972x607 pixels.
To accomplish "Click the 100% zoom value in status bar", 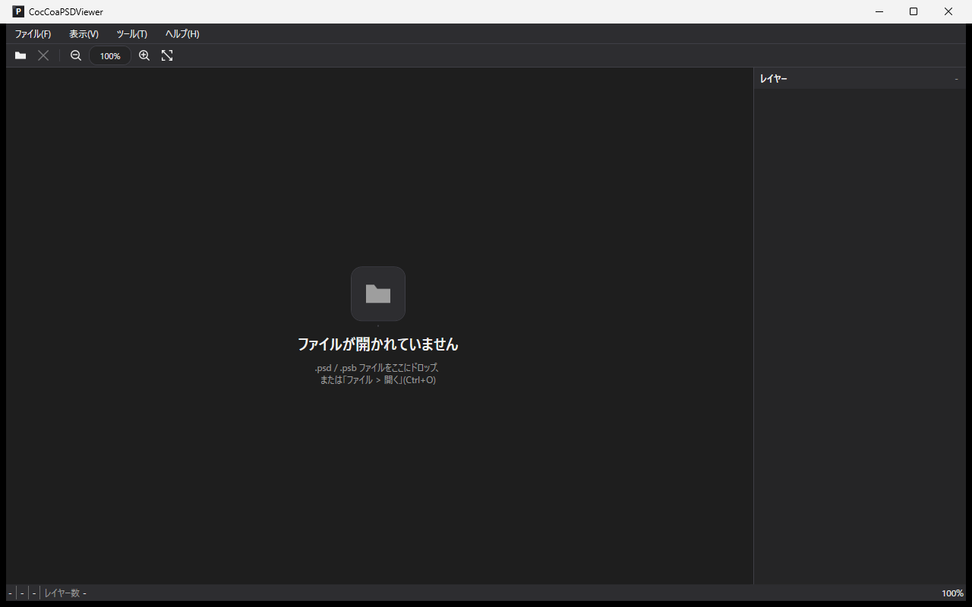I will click(x=952, y=593).
